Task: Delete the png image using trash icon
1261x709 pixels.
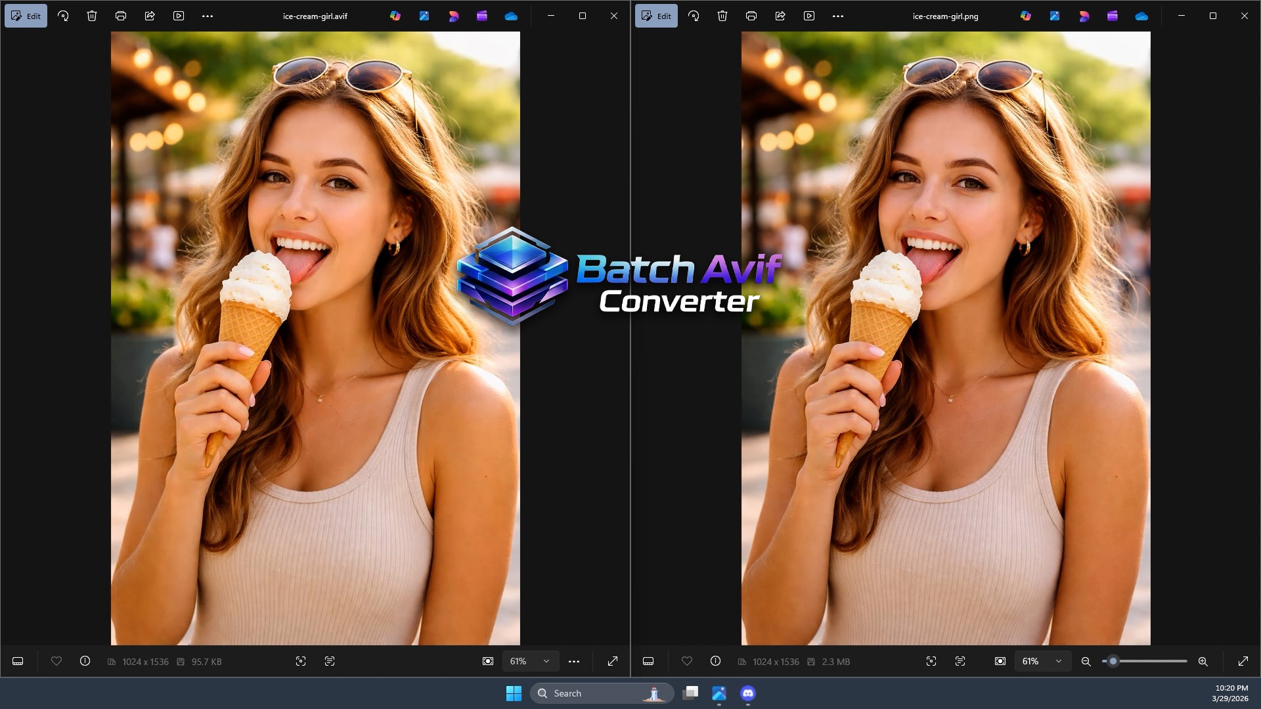Action: tap(722, 16)
